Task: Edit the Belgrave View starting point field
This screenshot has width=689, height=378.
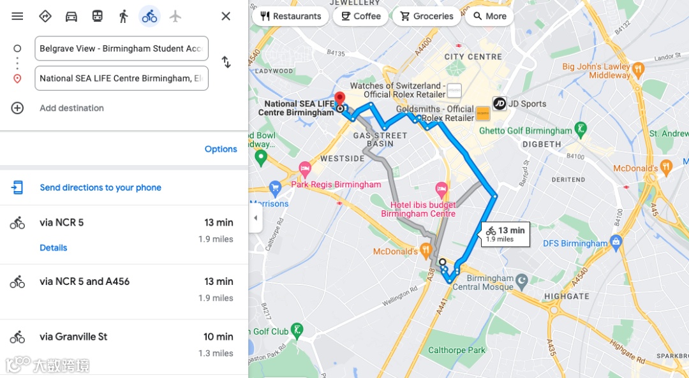Action: (121, 48)
